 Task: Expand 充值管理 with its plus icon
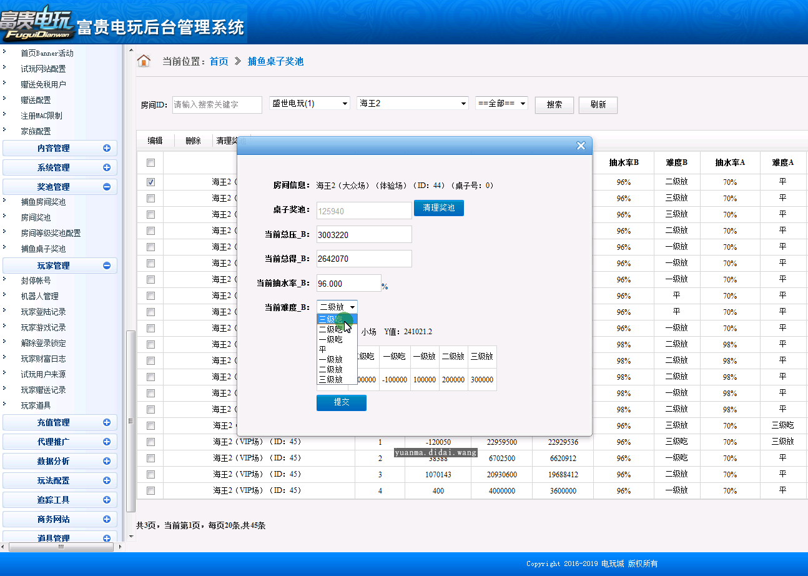click(x=107, y=422)
